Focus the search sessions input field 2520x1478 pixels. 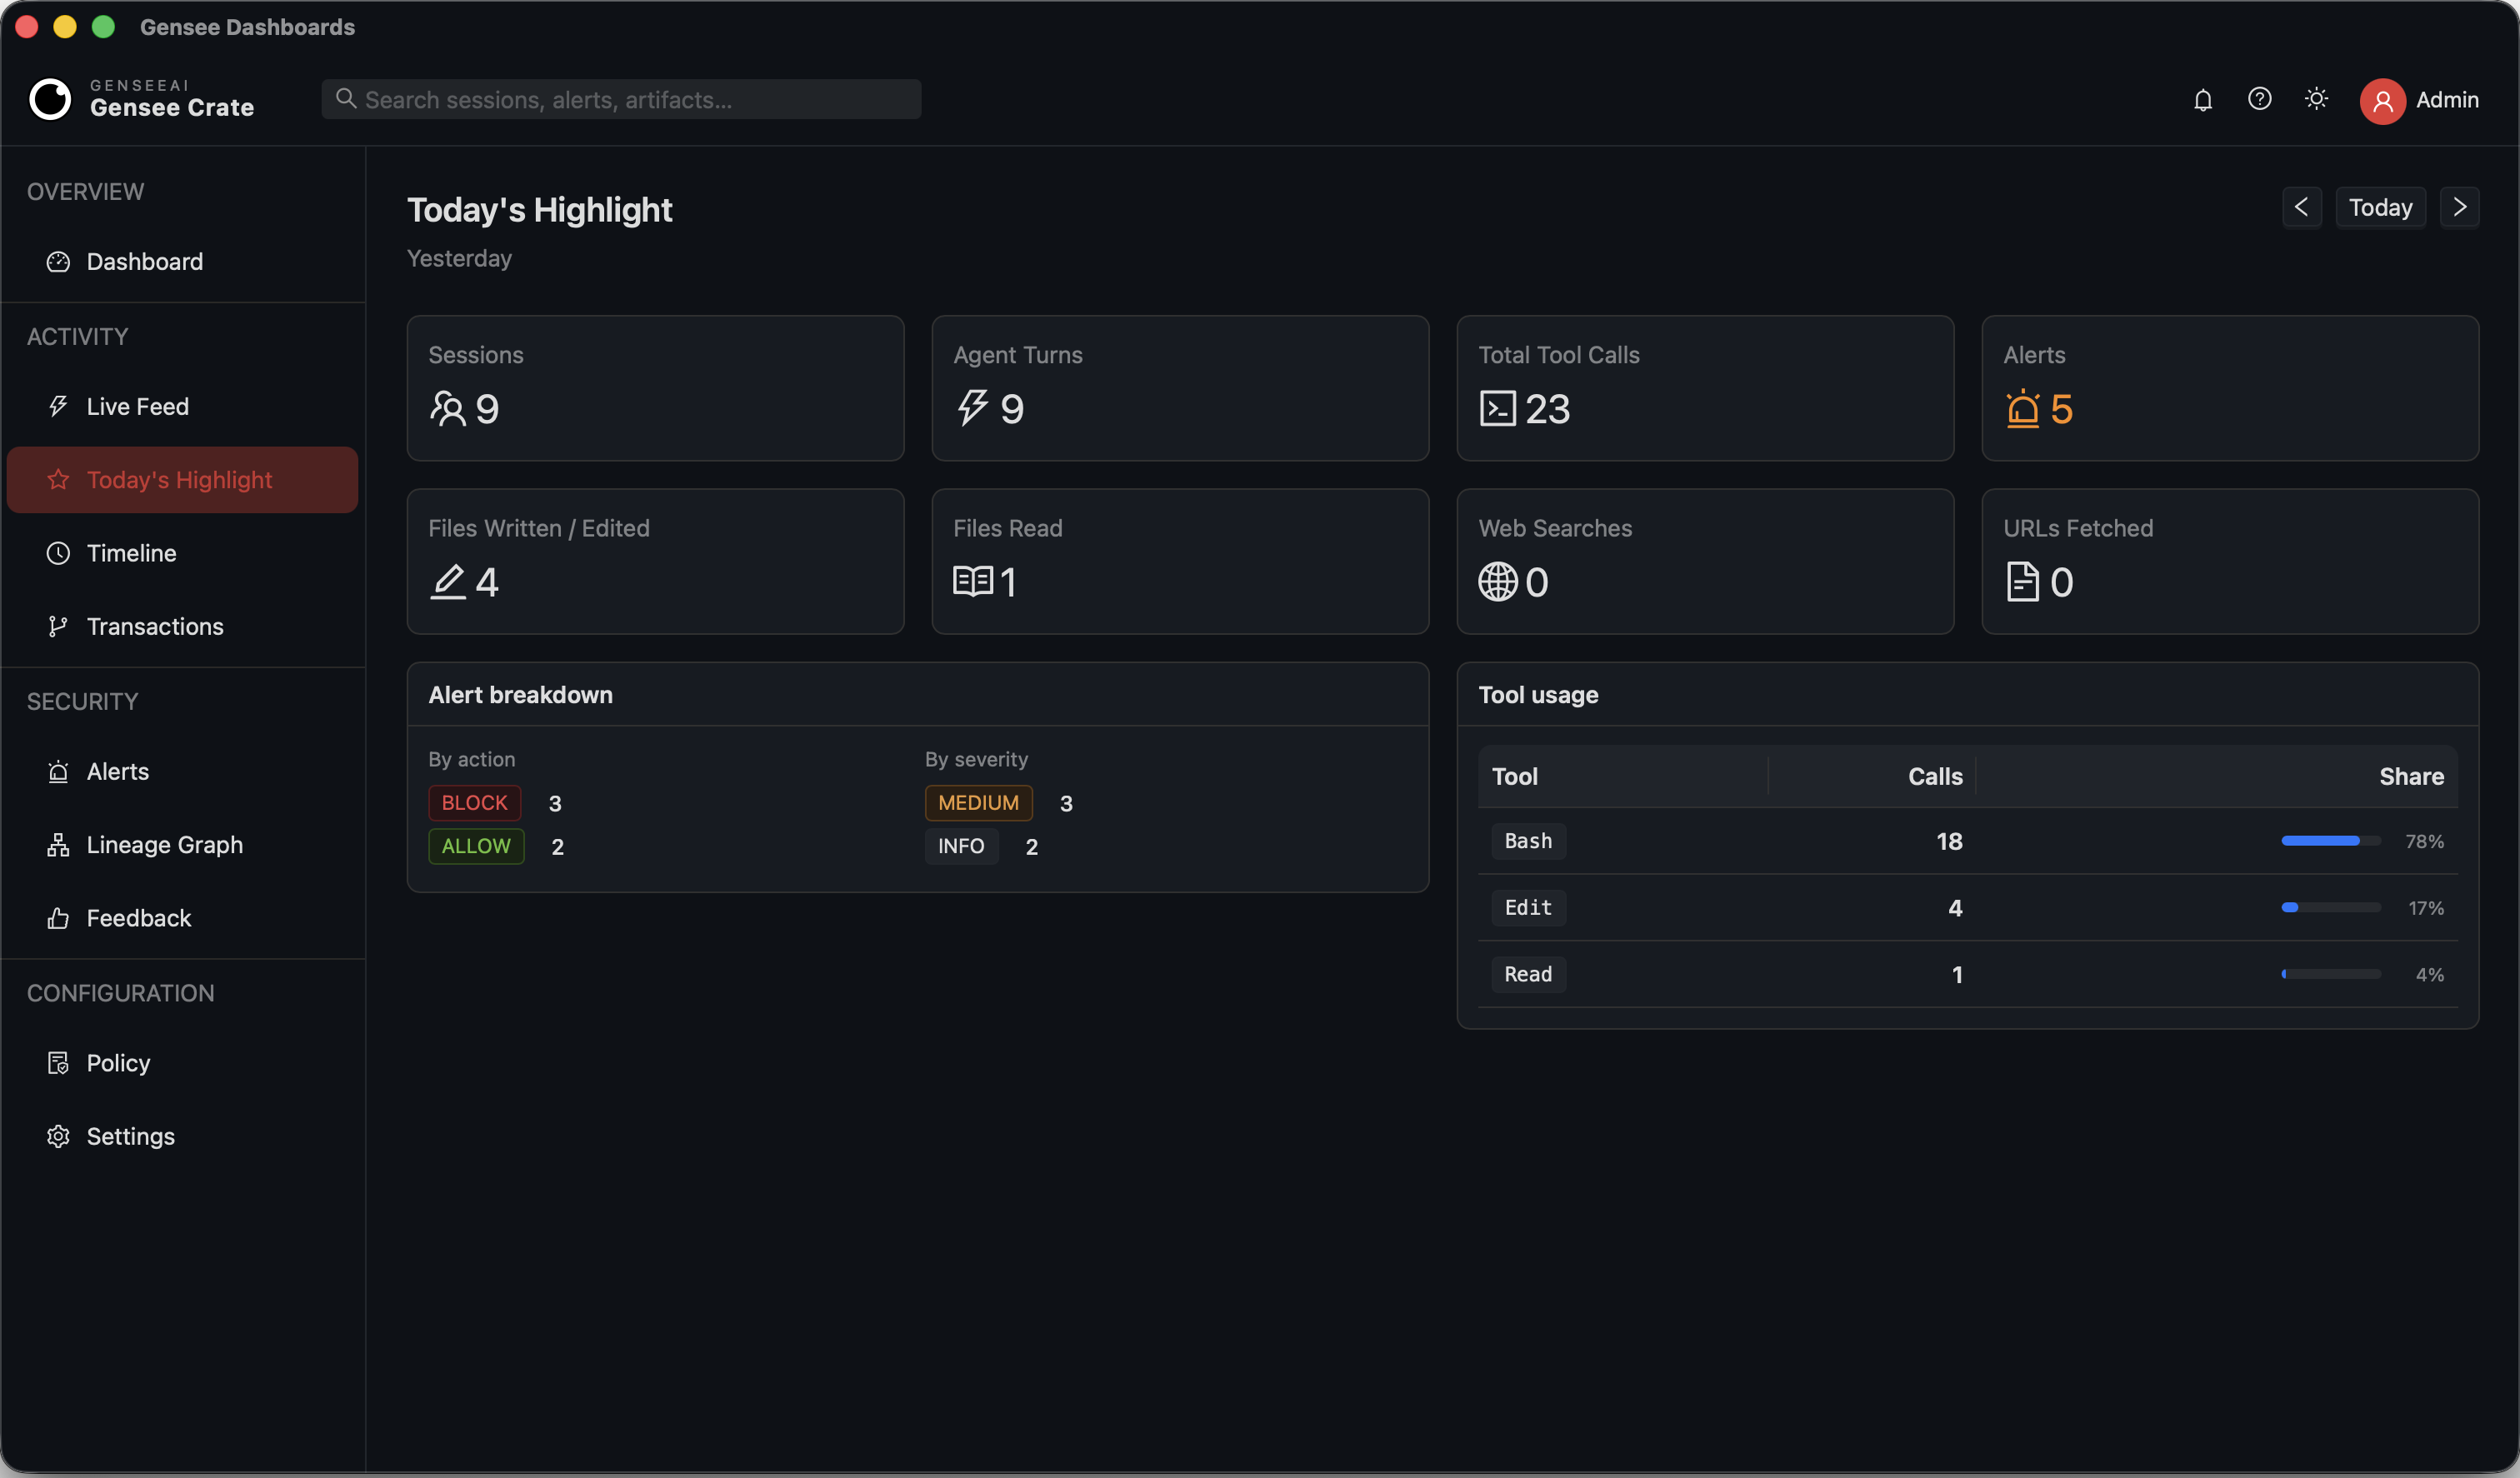pos(621,99)
